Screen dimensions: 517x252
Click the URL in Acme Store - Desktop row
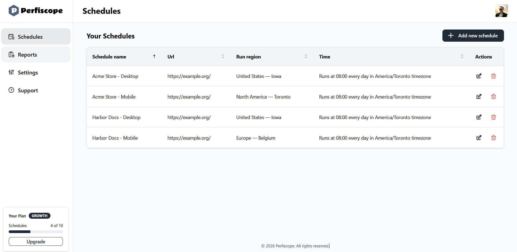click(189, 76)
